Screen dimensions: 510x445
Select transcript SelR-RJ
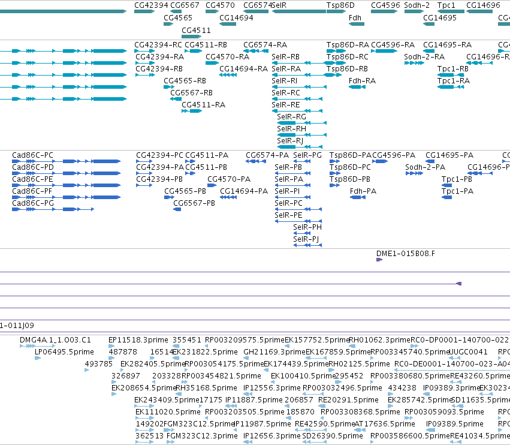click(x=290, y=141)
